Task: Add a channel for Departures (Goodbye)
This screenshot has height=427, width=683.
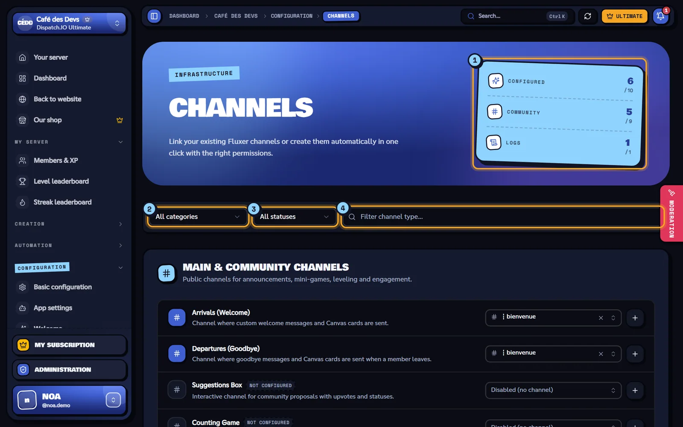Action: coord(635,354)
